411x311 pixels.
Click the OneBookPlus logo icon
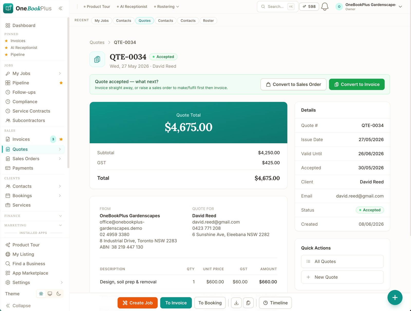(8, 8)
